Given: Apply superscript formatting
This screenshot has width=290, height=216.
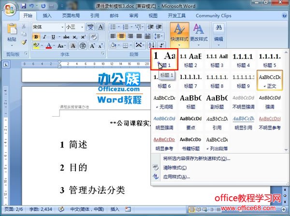Looking at the screenshot, I should coord(83,37).
